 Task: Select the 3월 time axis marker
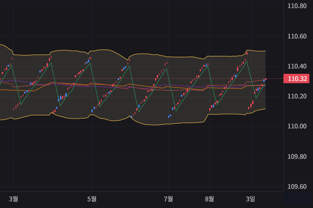pos(14,199)
